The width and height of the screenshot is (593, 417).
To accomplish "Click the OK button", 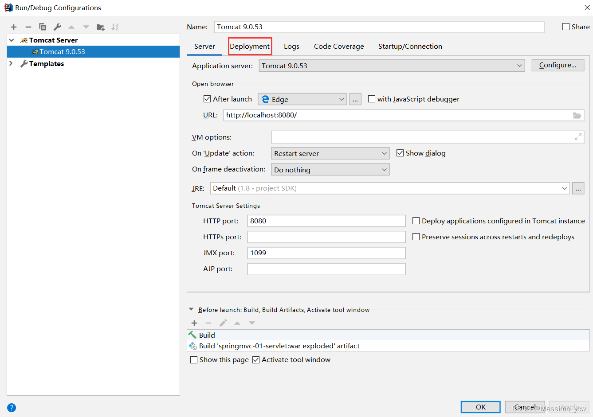I will [x=481, y=407].
